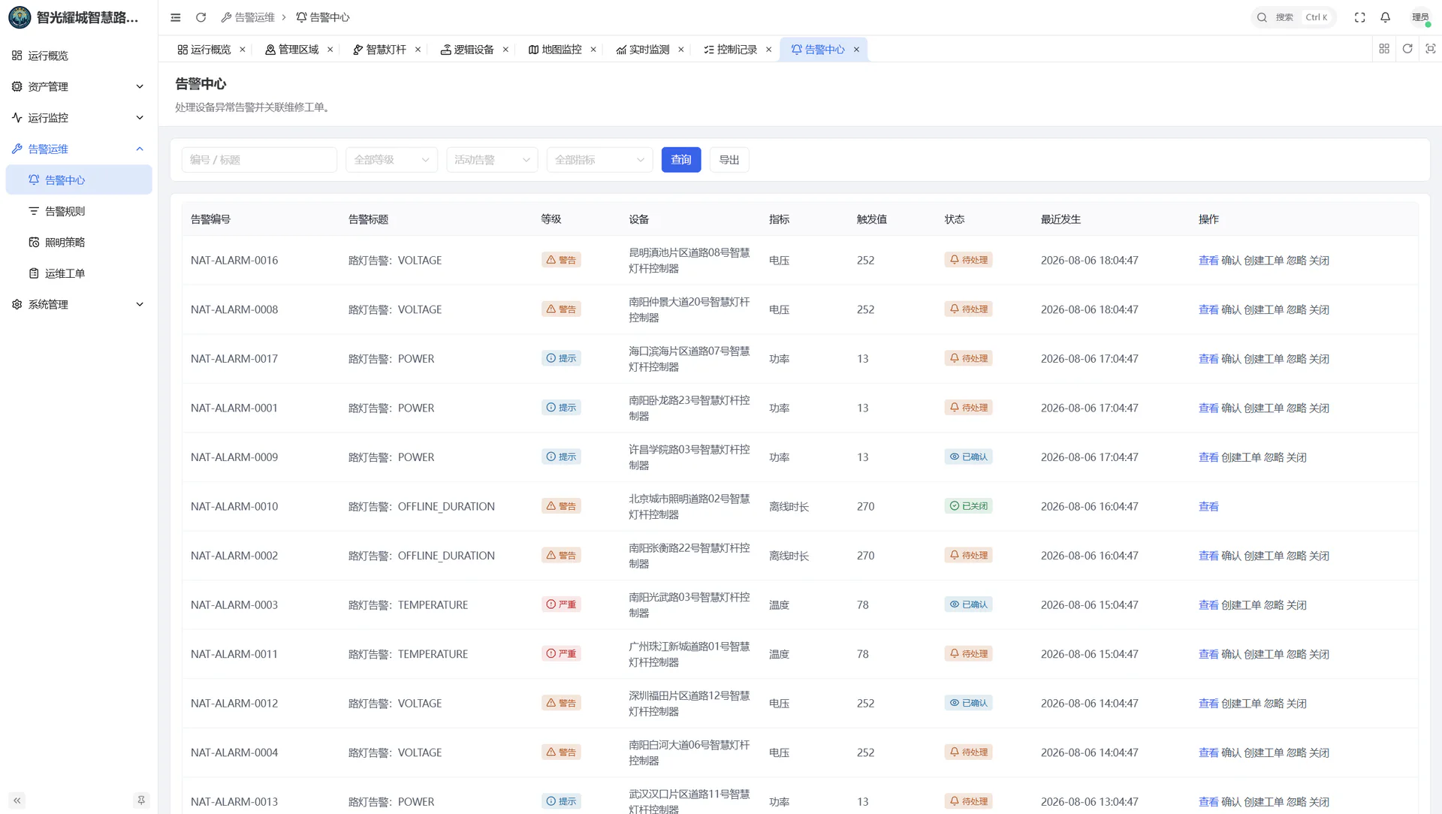Image resolution: width=1442 pixels, height=814 pixels.
Task: Open the 全部等级 level dropdown
Action: [x=391, y=159]
